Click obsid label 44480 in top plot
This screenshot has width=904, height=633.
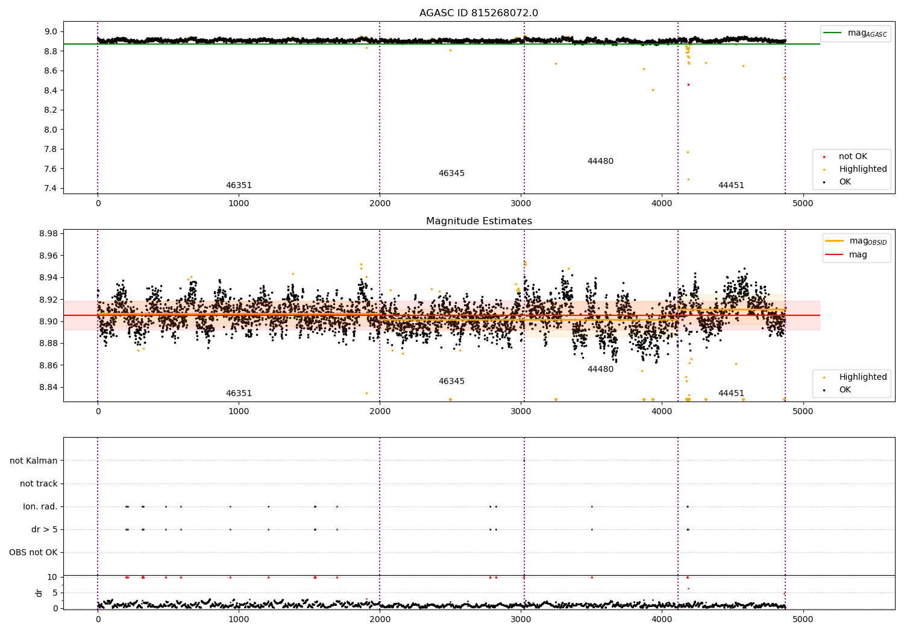click(600, 162)
